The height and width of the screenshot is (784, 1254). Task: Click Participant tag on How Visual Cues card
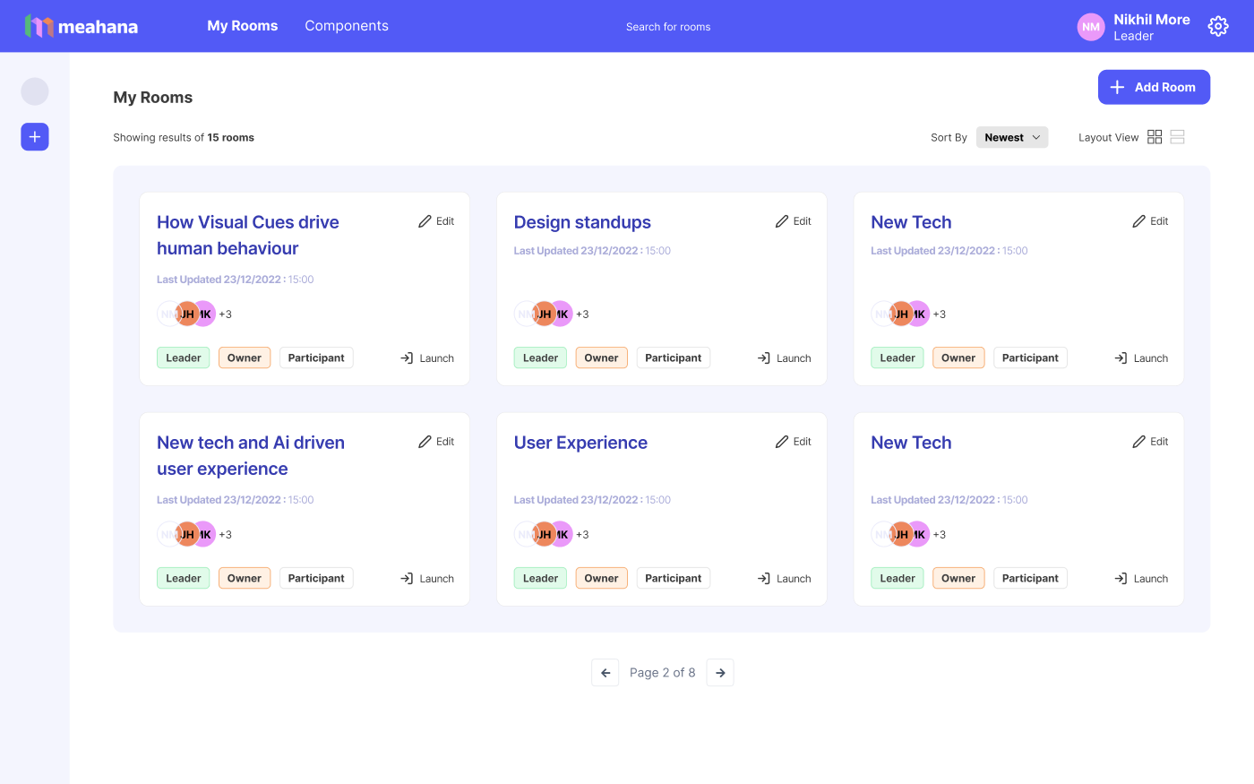[x=316, y=358]
